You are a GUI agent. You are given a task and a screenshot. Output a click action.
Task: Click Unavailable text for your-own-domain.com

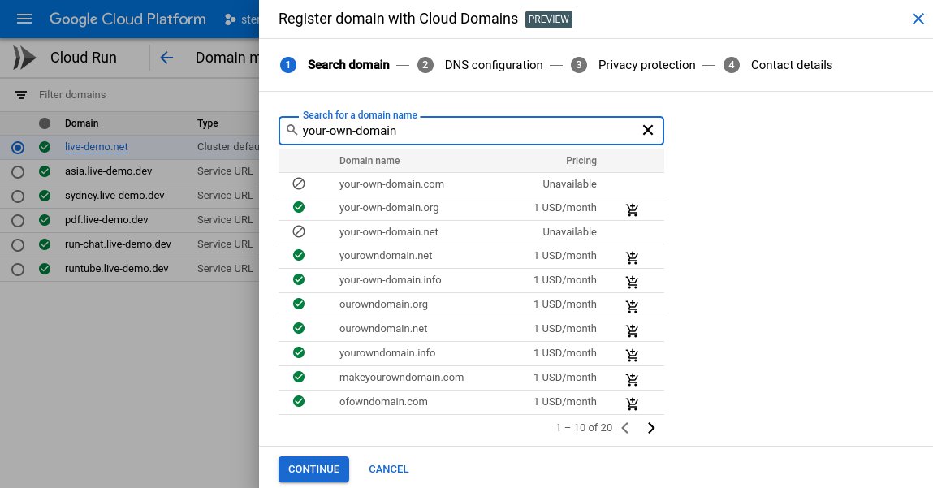569,184
